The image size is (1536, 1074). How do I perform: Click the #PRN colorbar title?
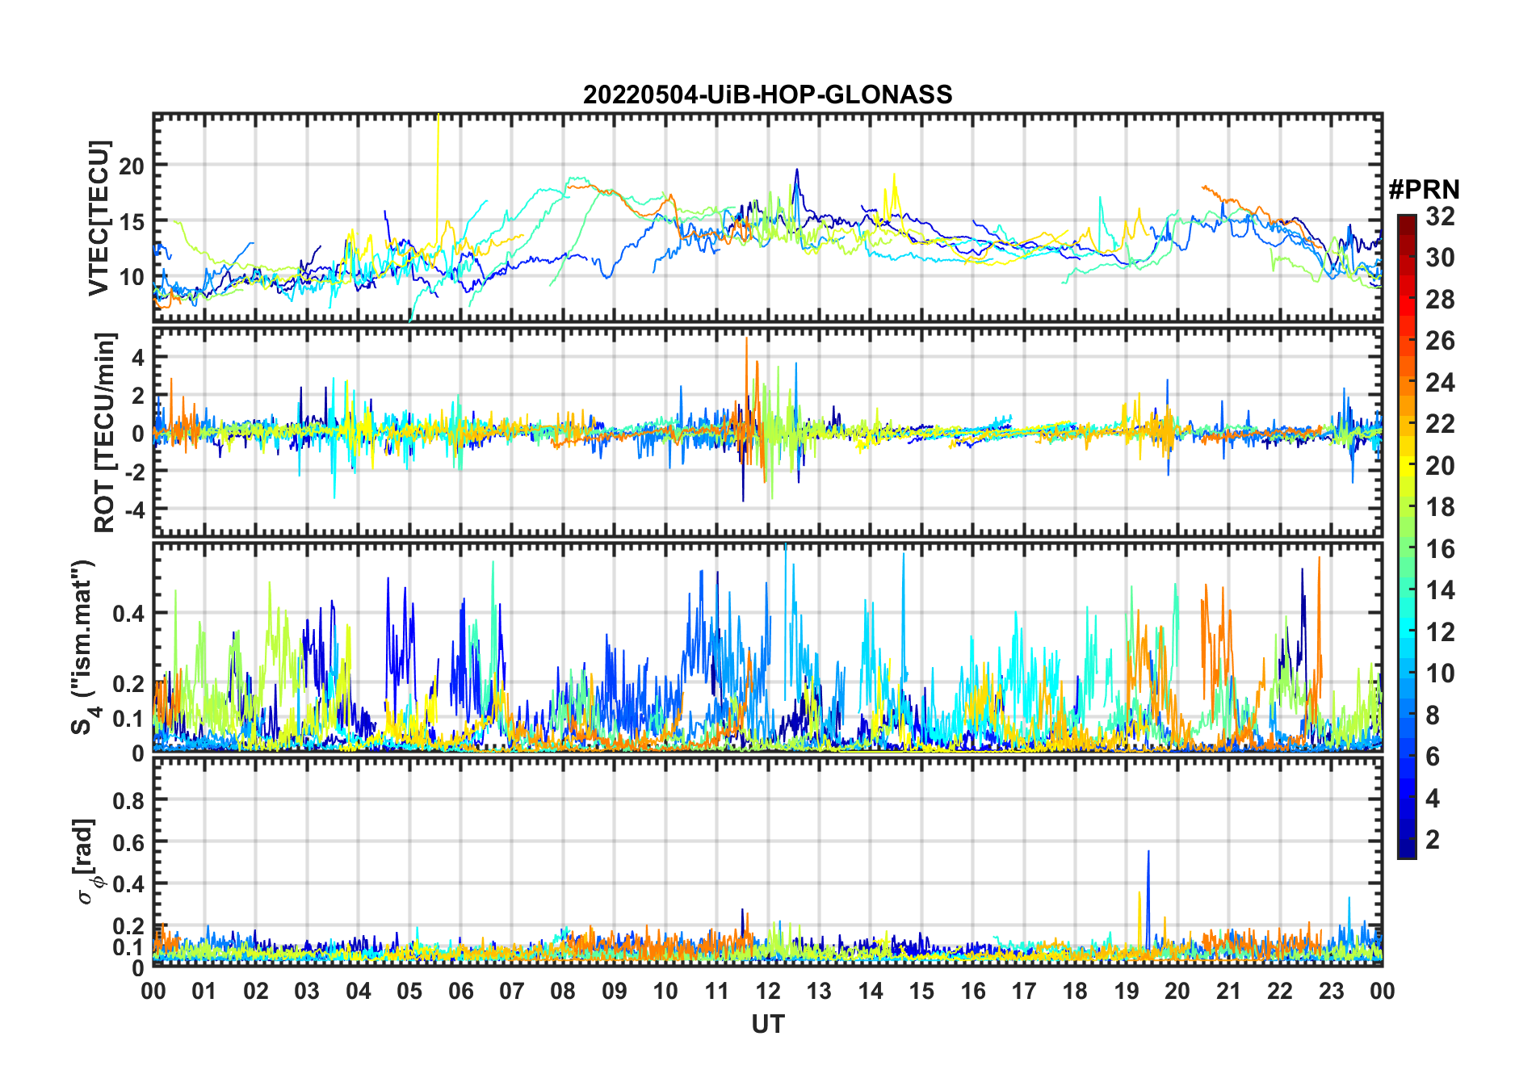1424,190
